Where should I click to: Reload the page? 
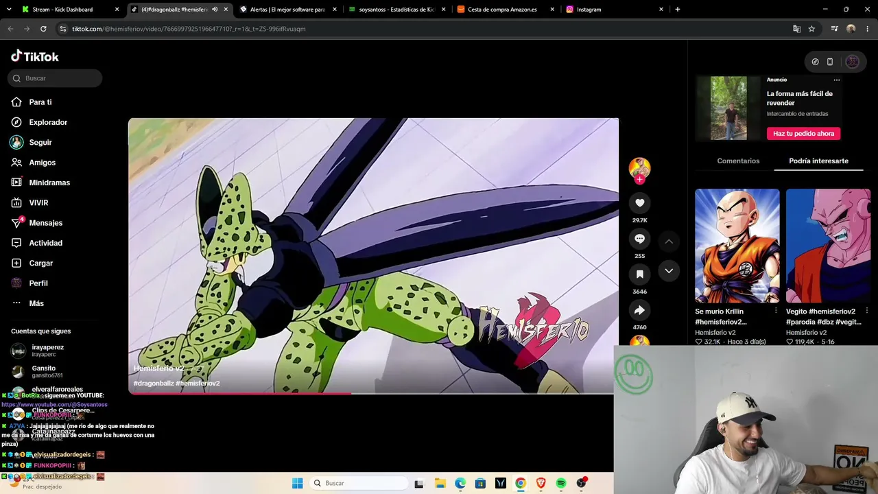(43, 29)
